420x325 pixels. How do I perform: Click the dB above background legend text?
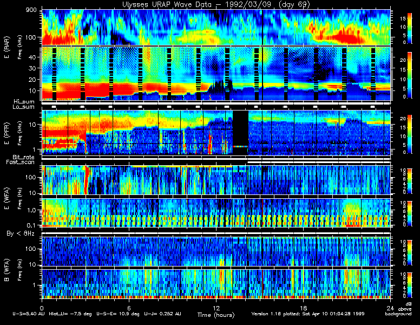[x=399, y=309]
